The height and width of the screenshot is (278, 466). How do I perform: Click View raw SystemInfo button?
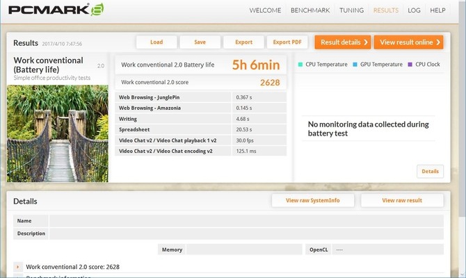click(313, 200)
